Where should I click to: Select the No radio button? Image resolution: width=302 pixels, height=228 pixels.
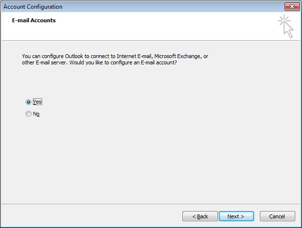click(x=29, y=114)
